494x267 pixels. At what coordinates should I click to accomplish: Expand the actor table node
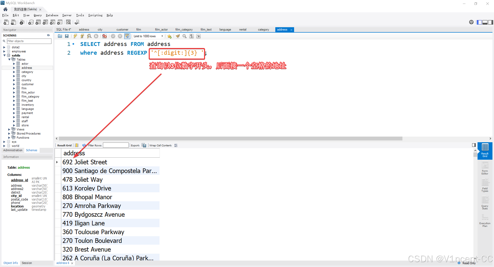[14, 64]
